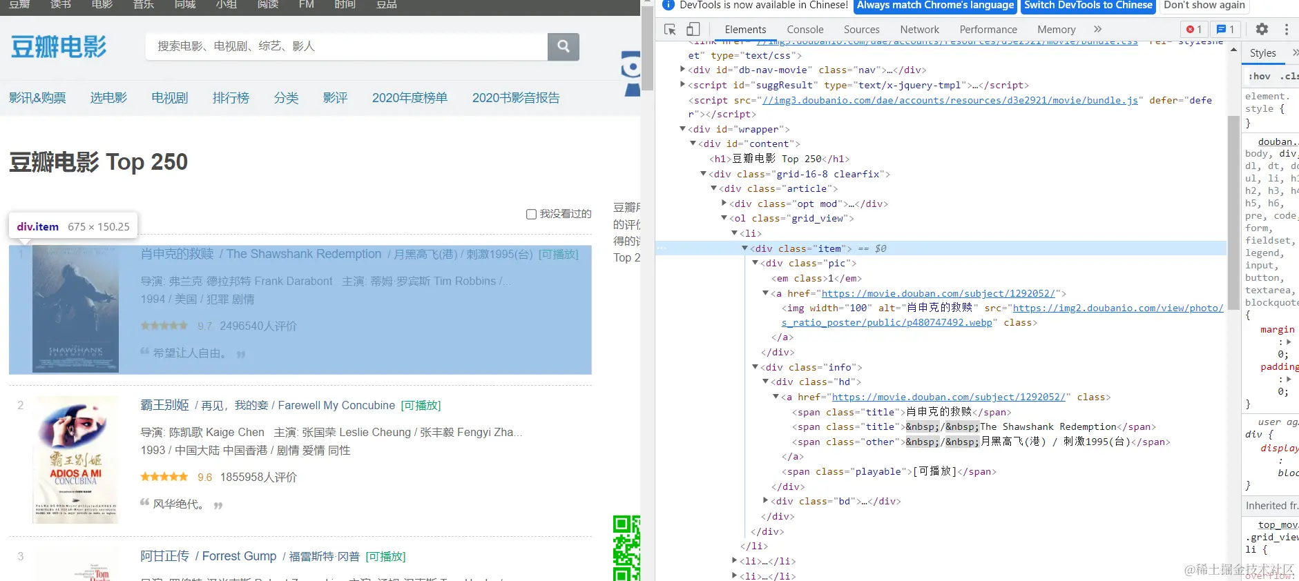Click inside the movie search input field

point(347,46)
